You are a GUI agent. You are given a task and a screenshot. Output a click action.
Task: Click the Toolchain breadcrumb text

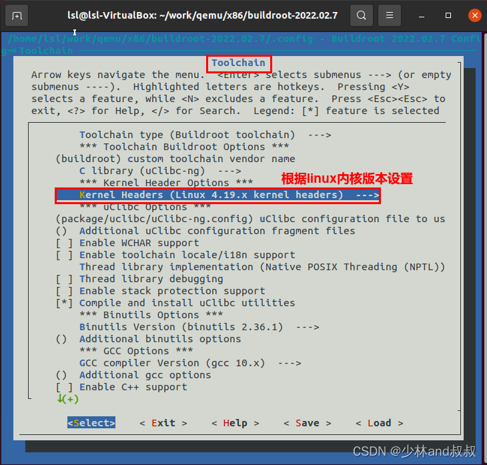click(x=46, y=51)
